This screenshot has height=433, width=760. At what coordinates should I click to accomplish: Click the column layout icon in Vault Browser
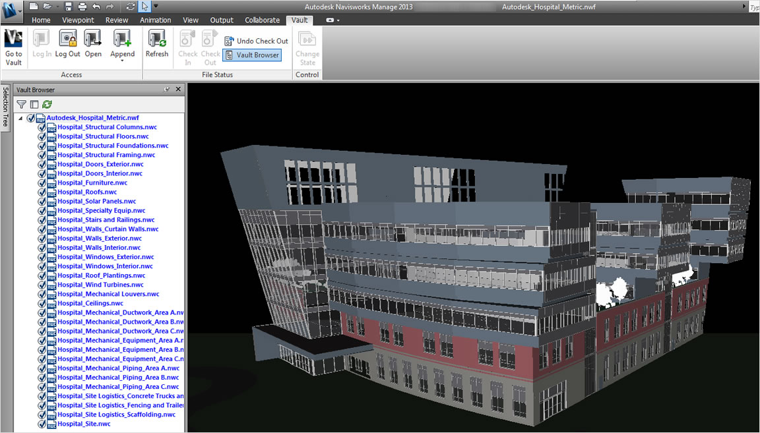34,105
